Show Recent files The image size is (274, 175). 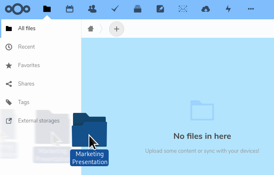click(x=26, y=47)
